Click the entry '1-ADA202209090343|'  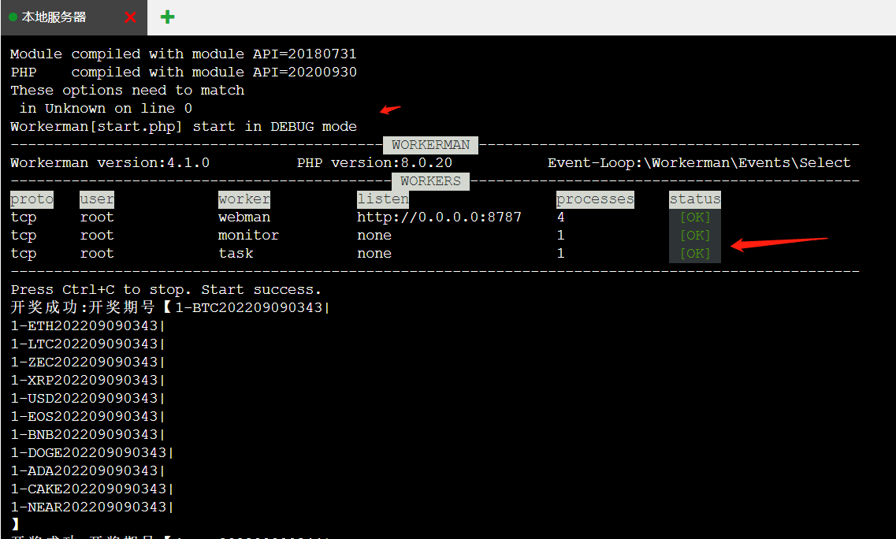[x=88, y=471]
